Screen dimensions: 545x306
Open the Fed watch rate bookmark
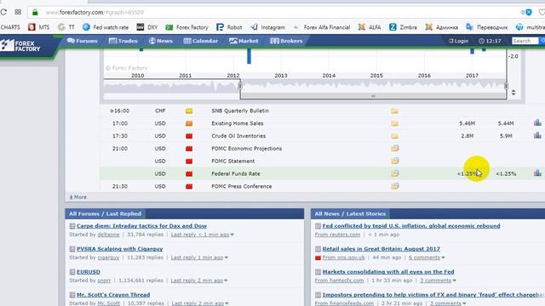point(106,27)
